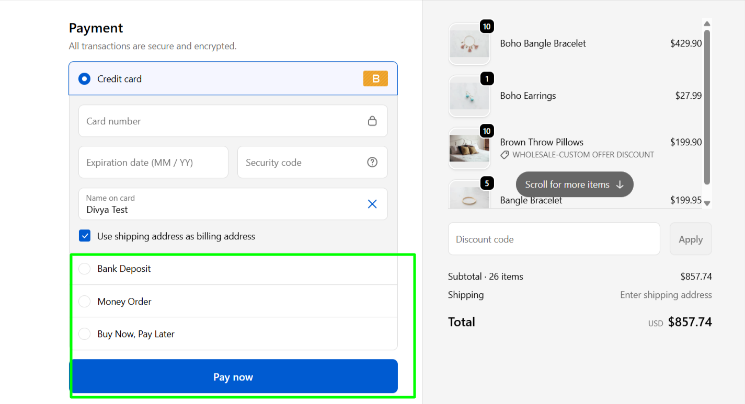This screenshot has width=745, height=404.
Task: Click the lock icon in Card number field
Action: click(x=372, y=121)
